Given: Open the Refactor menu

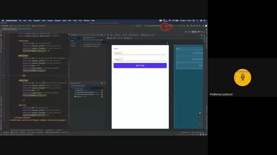Looking at the screenshot, I should (x=58, y=21).
